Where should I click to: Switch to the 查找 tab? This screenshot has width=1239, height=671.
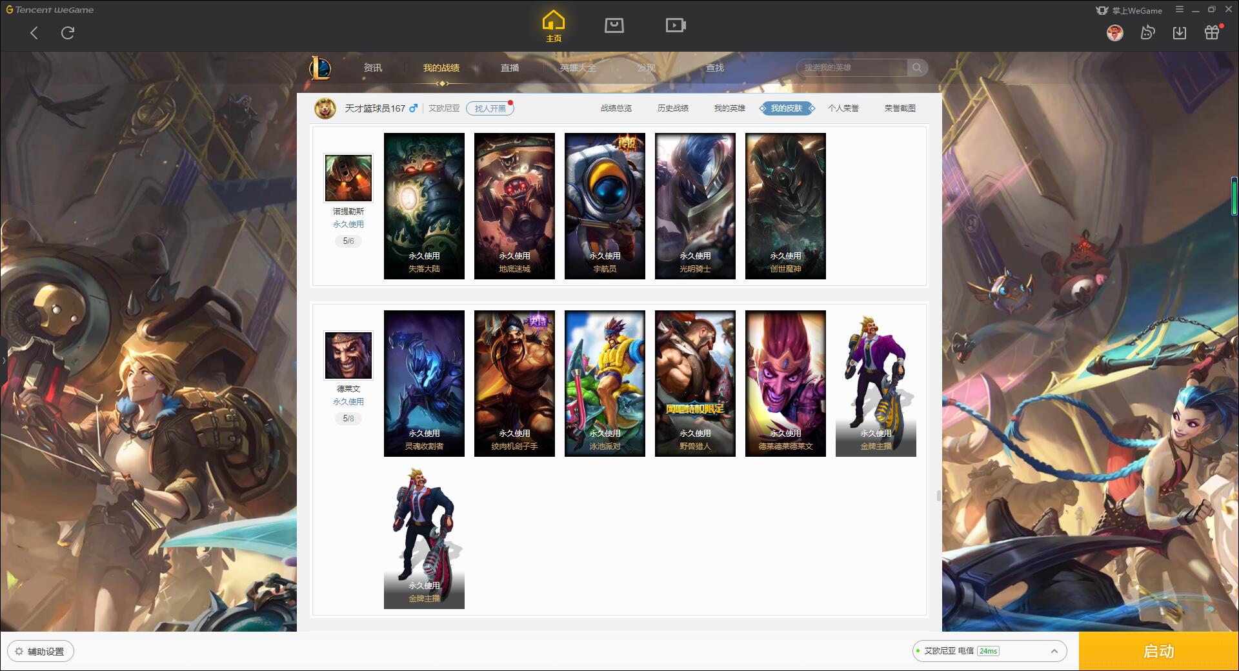[x=715, y=68]
